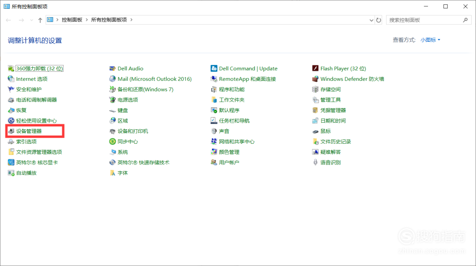Expand the address bar history dropdown

click(371, 20)
